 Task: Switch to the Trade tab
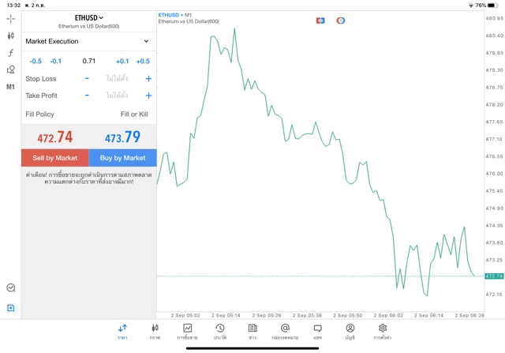187,331
